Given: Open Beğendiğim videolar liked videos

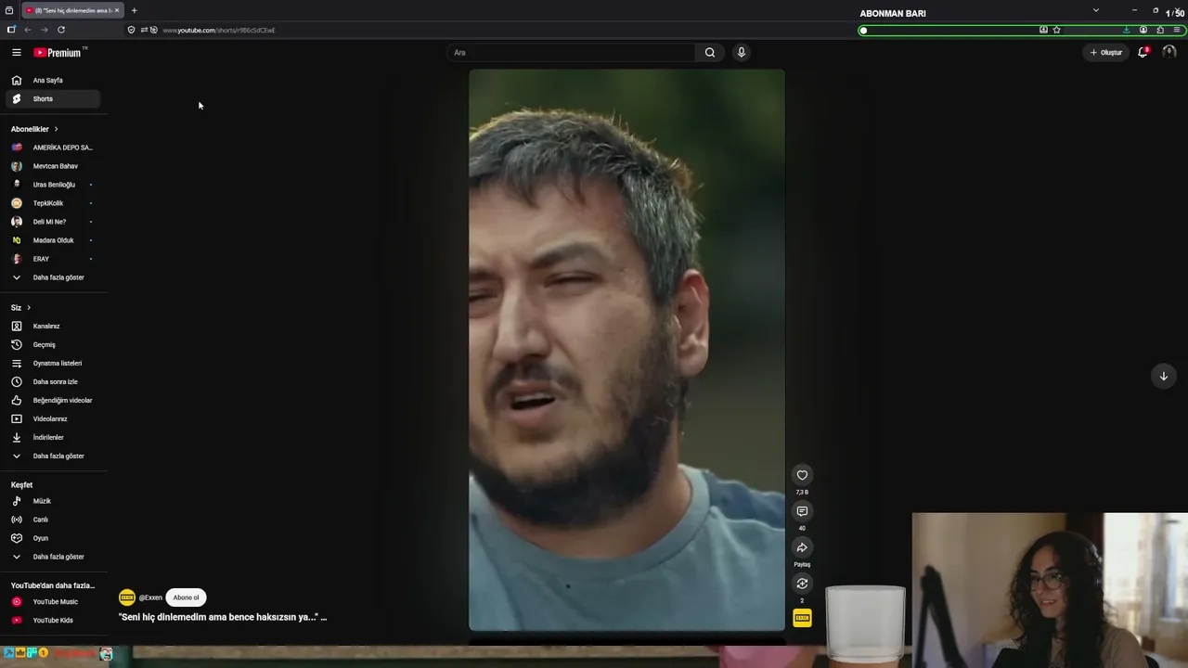Looking at the screenshot, I should (52, 401).
